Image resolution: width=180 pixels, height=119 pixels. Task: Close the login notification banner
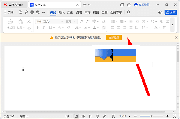click(177, 37)
